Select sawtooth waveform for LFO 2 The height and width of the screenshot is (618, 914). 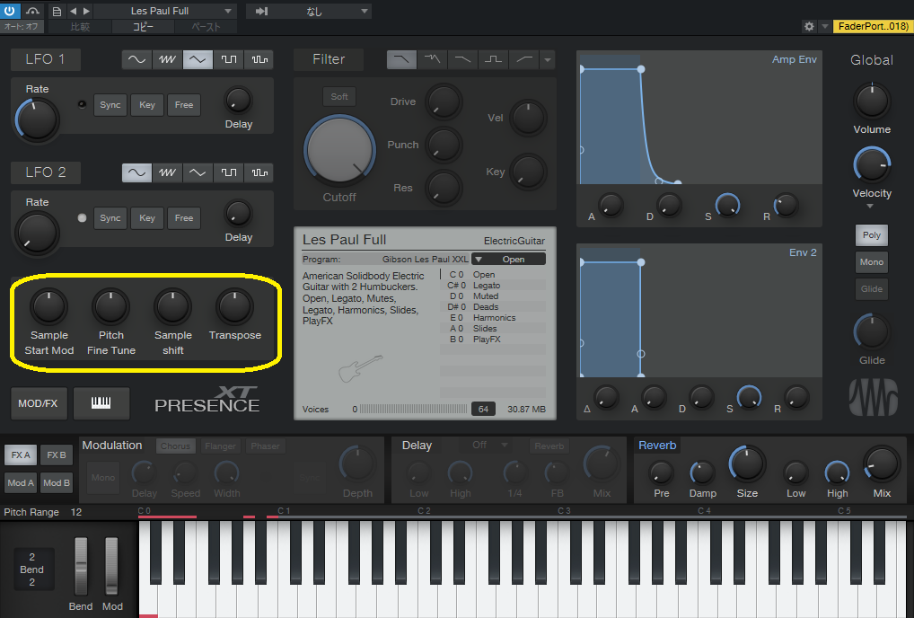click(167, 172)
